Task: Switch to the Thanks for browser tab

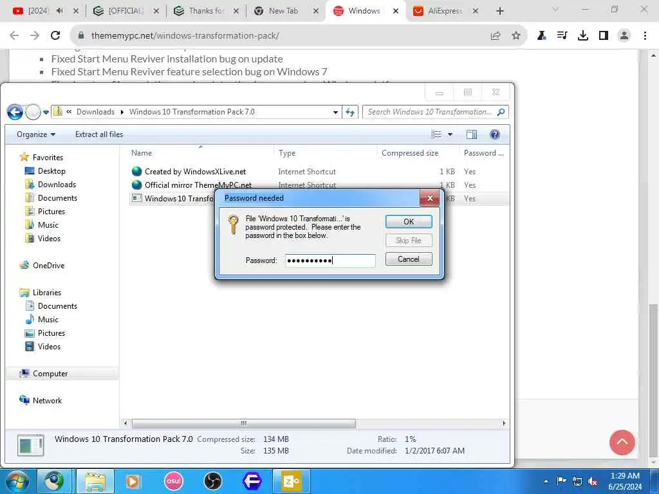Action: [x=205, y=11]
